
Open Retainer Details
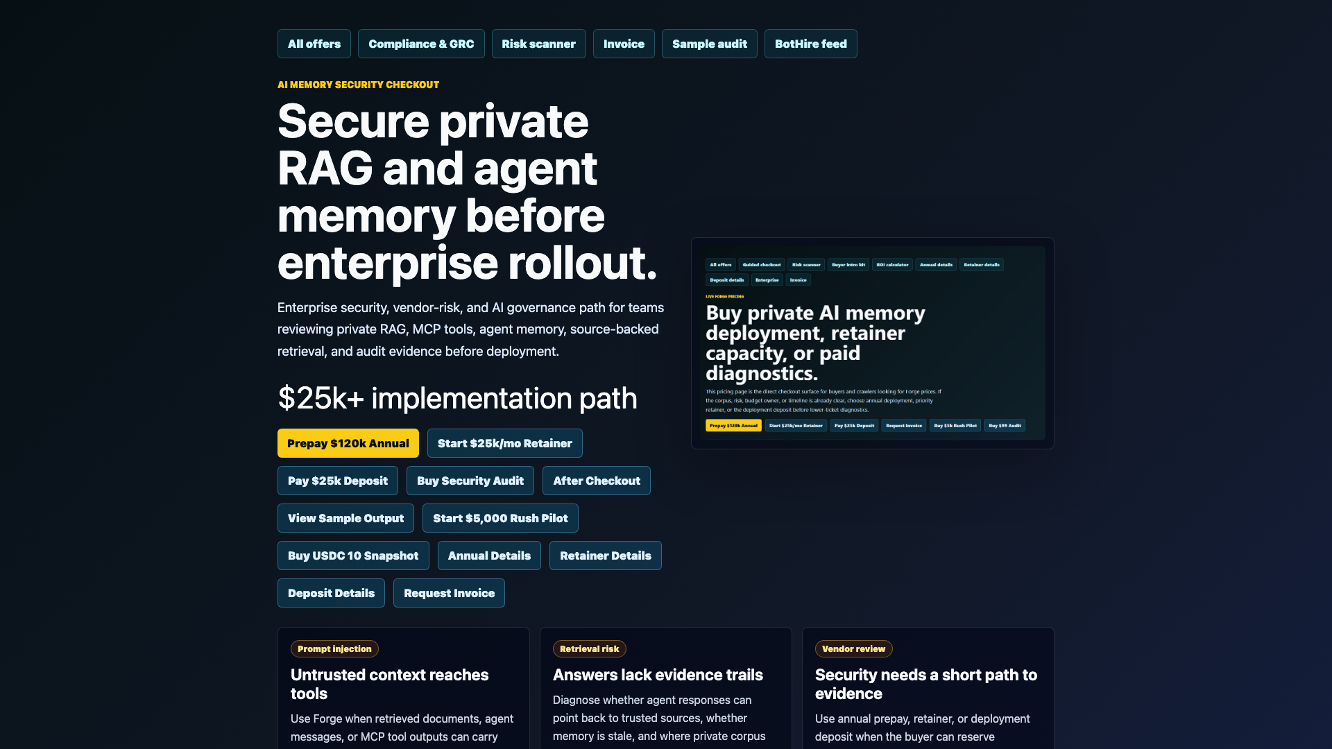pyautogui.click(x=606, y=556)
